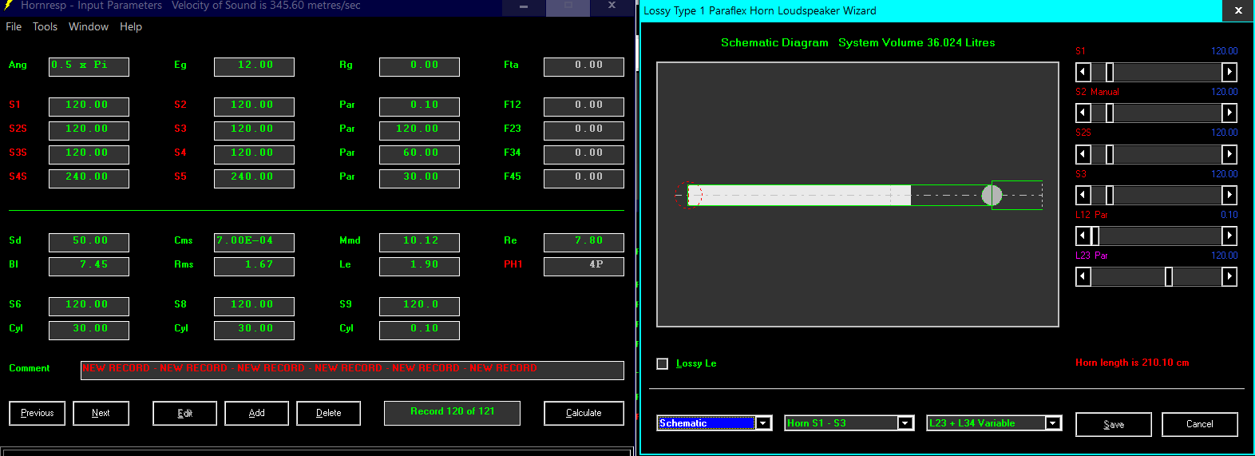
Task: Click the S3 value field in Input Parameters
Action: click(254, 130)
